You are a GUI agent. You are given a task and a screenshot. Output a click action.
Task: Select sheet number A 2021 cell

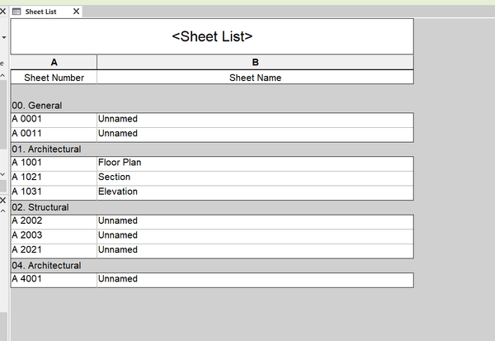click(54, 250)
